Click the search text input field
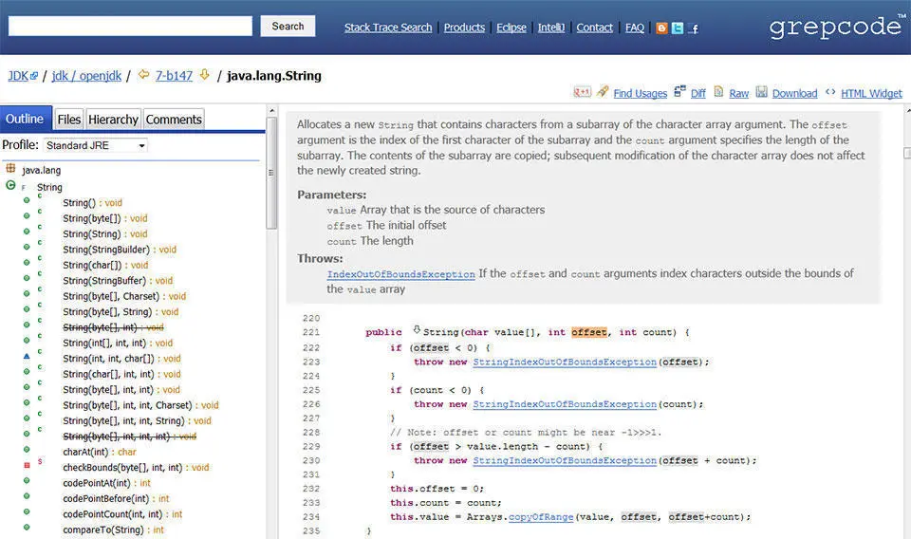 (x=130, y=27)
